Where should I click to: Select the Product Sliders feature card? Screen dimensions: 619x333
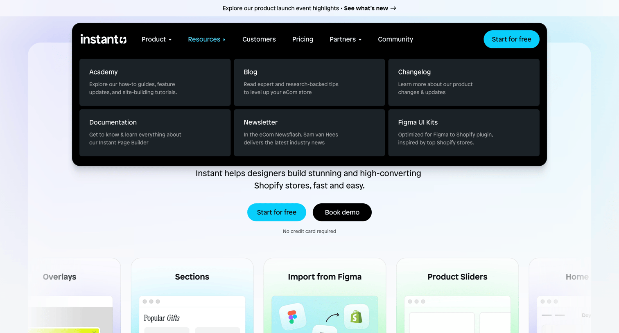457,295
